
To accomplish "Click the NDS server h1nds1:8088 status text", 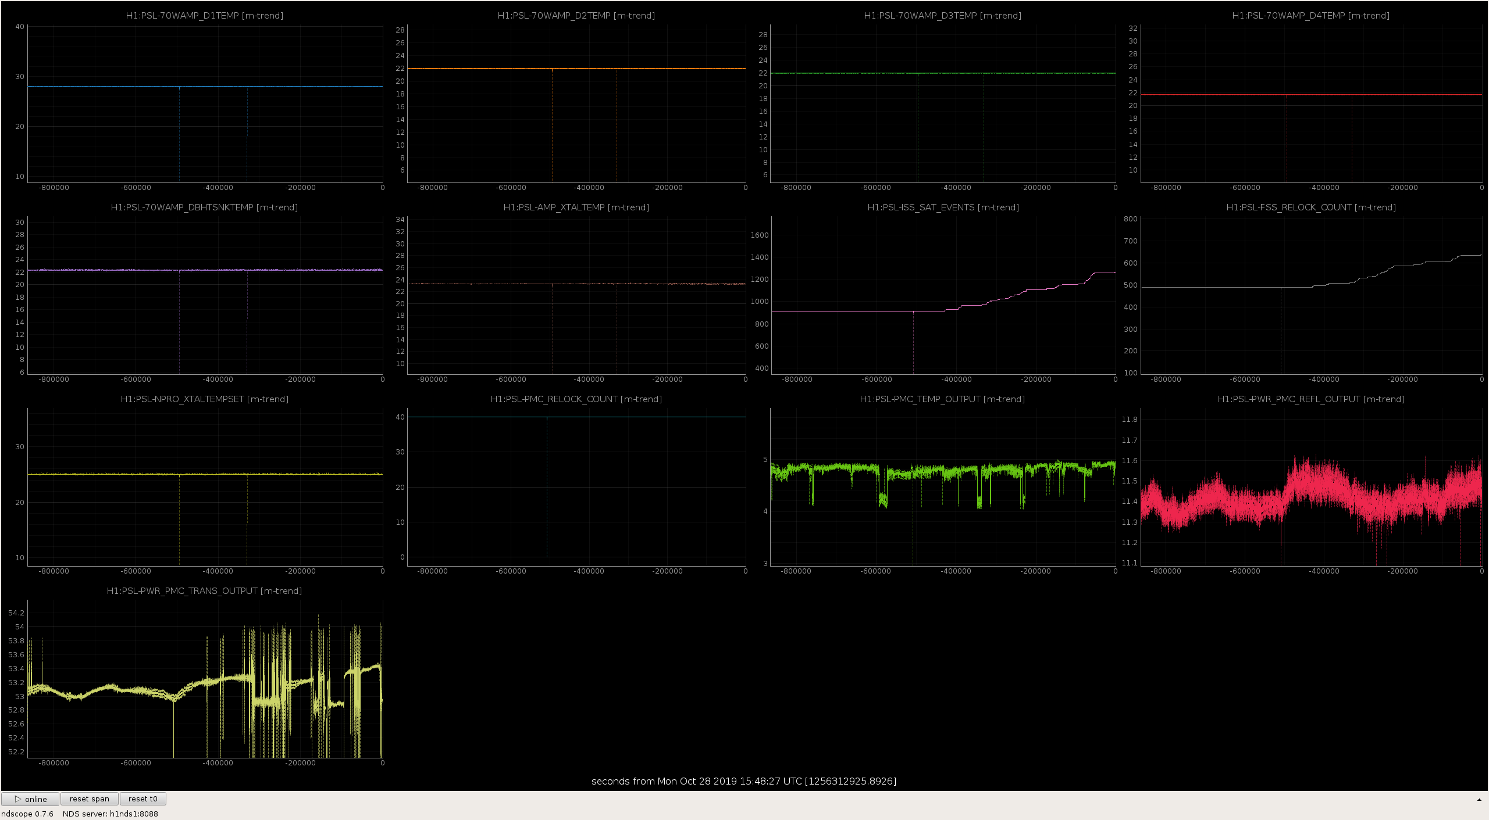I will click(x=111, y=814).
